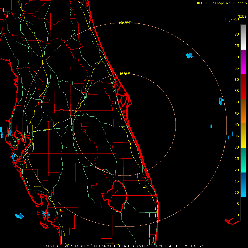This screenshot has height=248, width=248.
Task: Click the blue segment of the color bar
Action: click(243, 185)
